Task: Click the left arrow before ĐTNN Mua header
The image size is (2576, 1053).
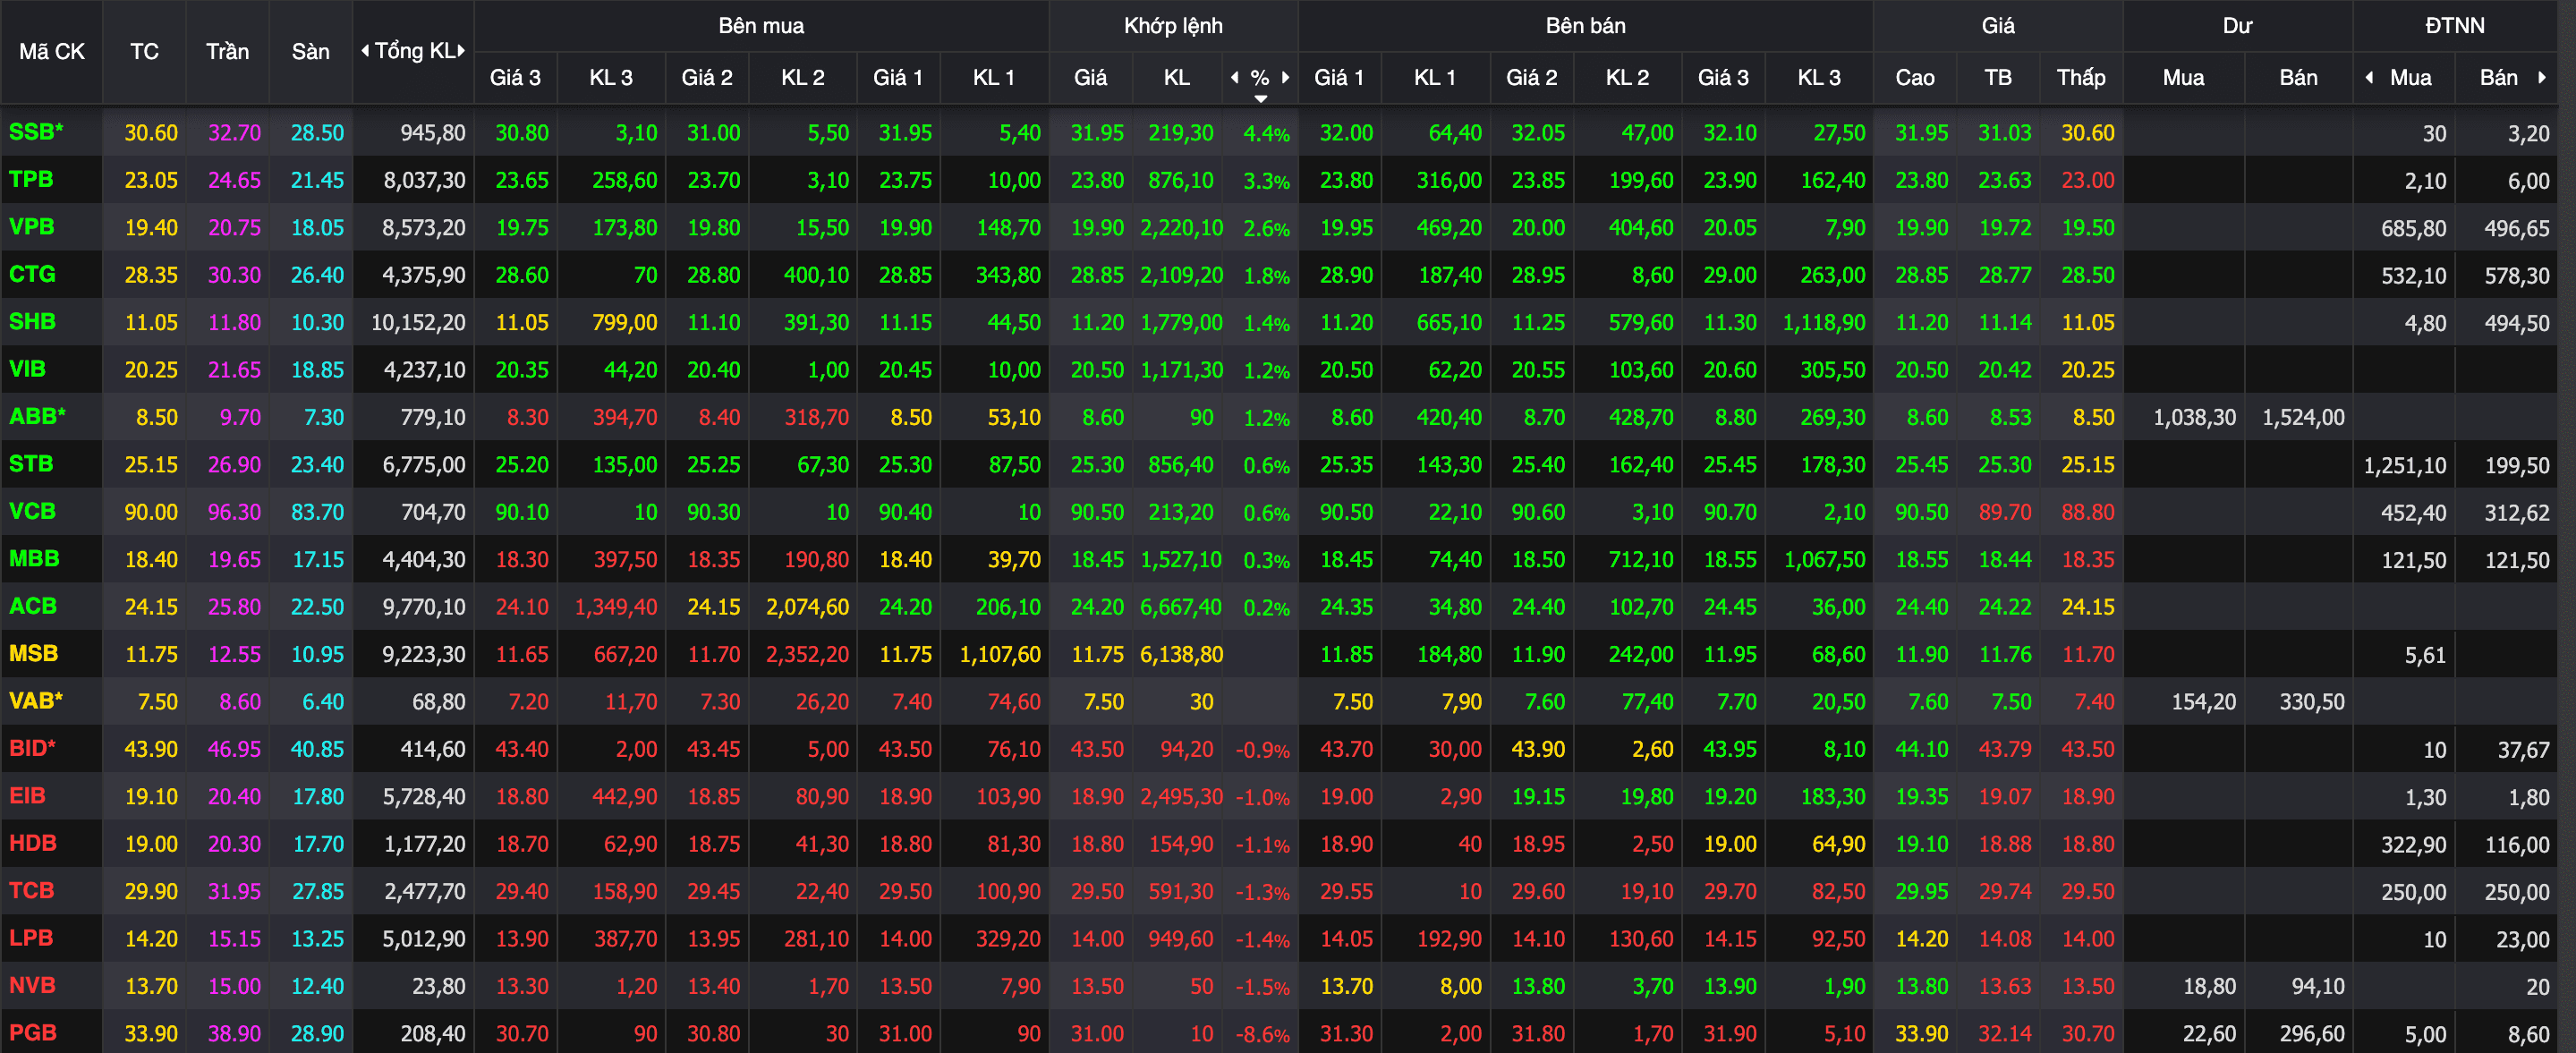Action: click(2369, 77)
